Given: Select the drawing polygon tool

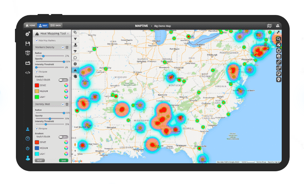Looking at the screenshot, I should pos(75,58).
